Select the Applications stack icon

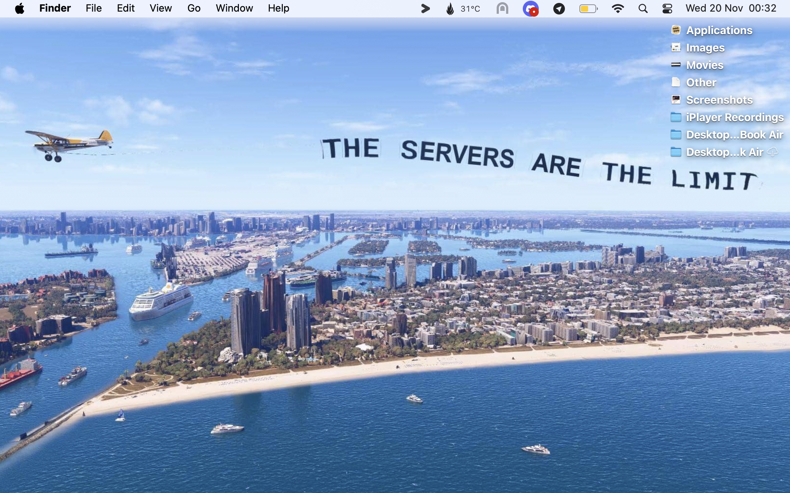point(676,30)
